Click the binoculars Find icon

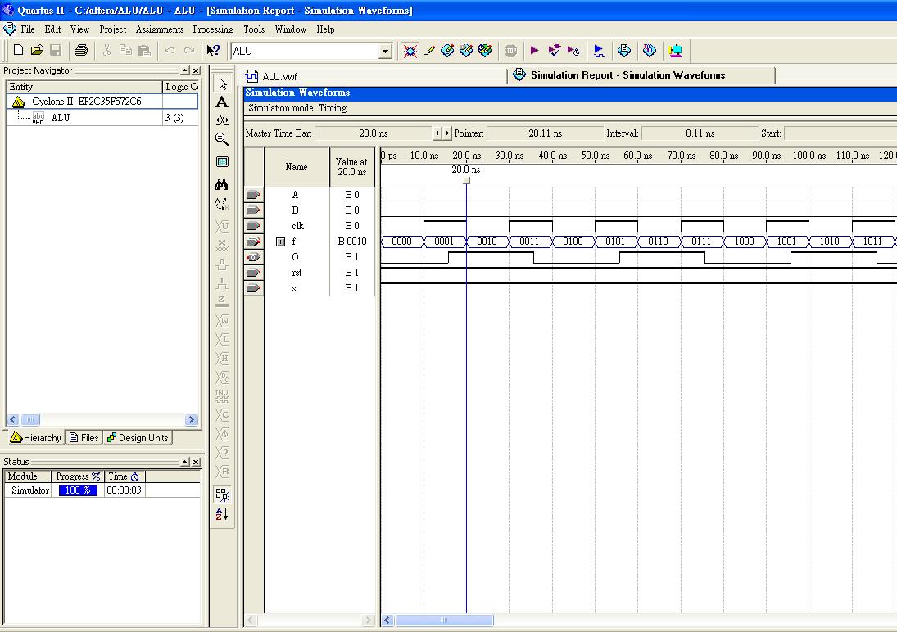coord(222,185)
